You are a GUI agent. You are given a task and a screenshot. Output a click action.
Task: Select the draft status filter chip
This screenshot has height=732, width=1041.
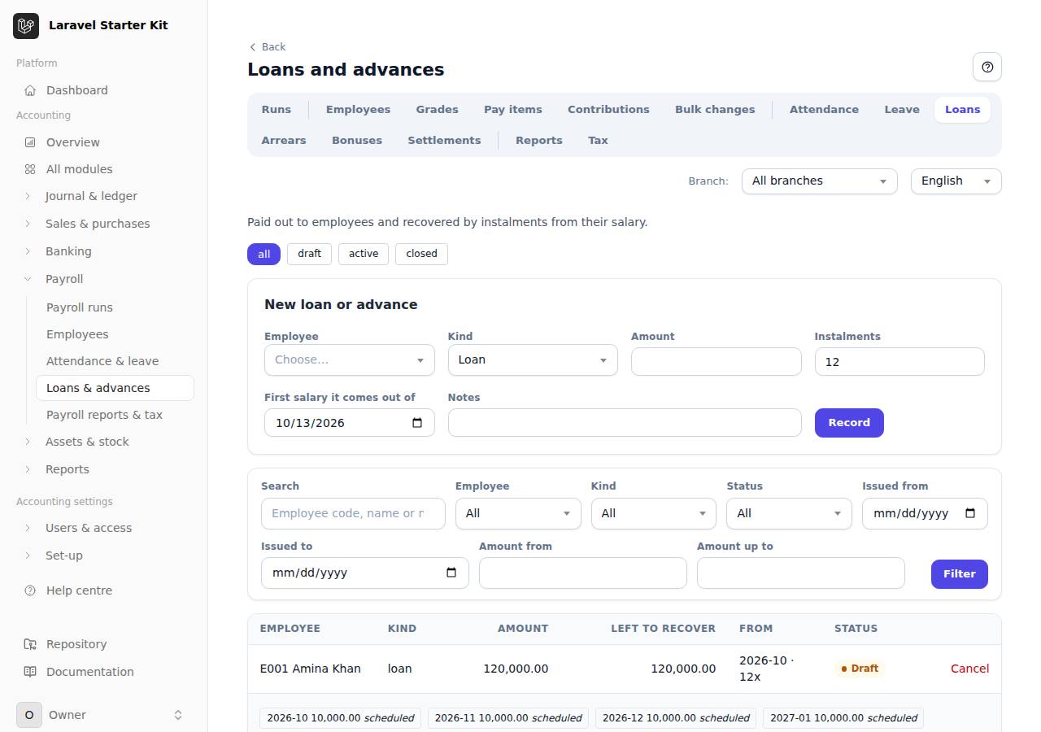[x=309, y=254]
